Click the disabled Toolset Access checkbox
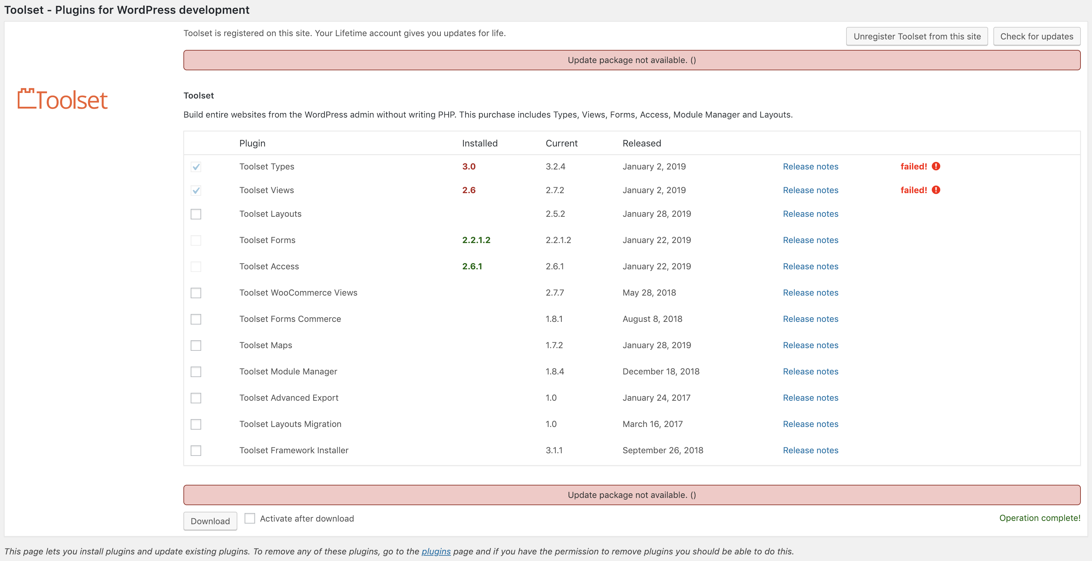The image size is (1092, 561). 196,266
